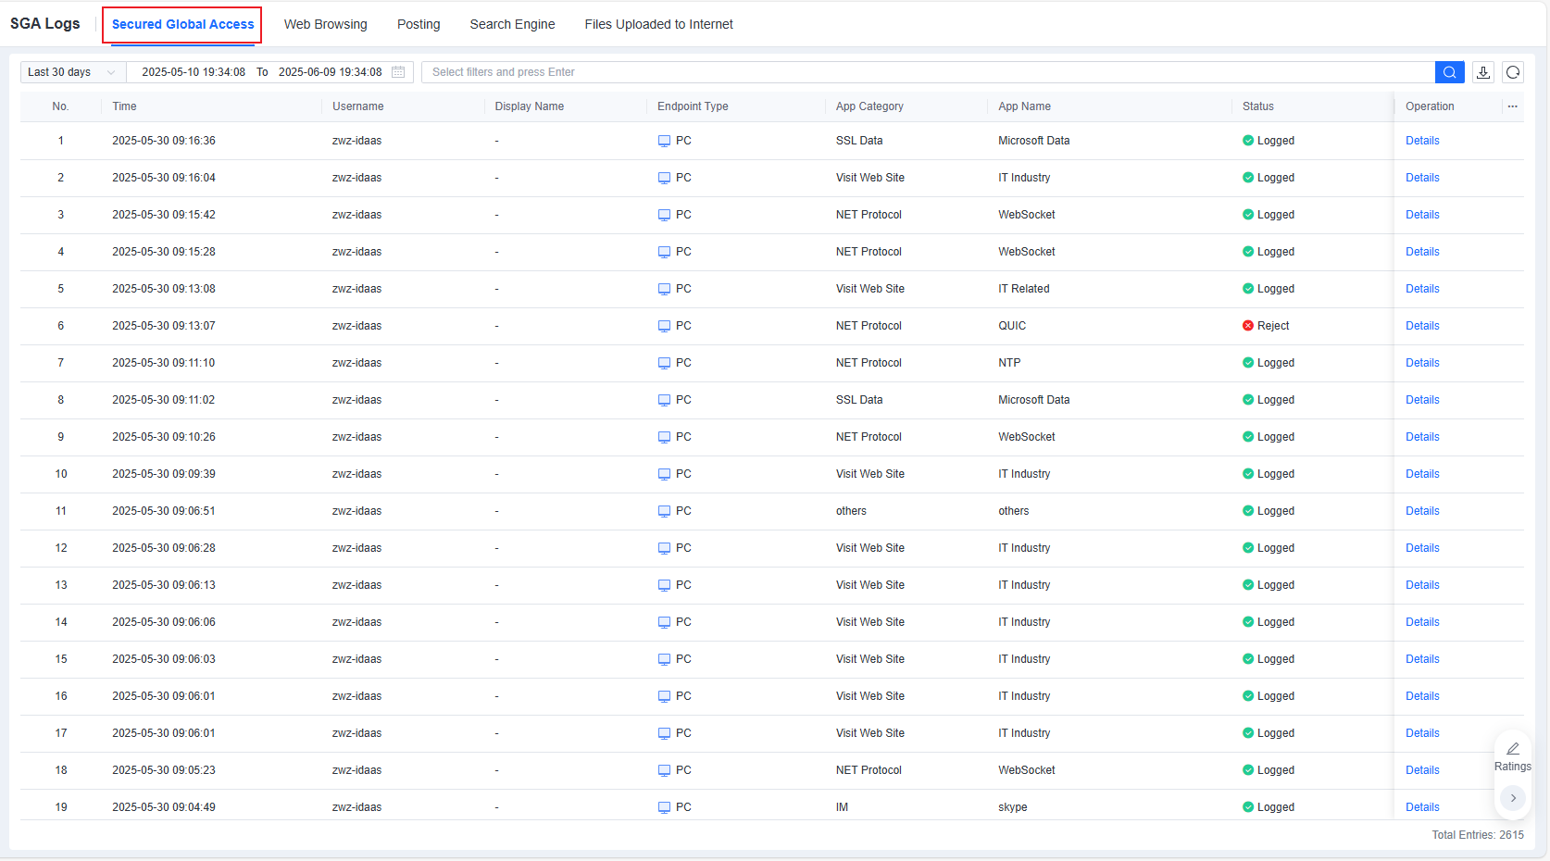Click the end date 2025-06-09 field
This screenshot has height=861, width=1550.
pyautogui.click(x=330, y=72)
